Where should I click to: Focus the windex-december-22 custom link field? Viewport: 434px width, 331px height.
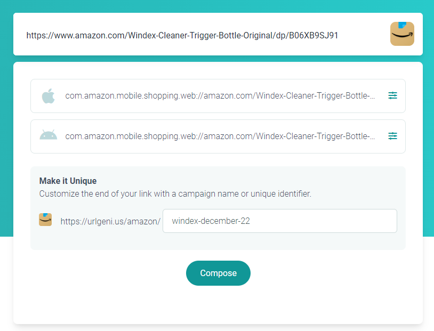(x=280, y=221)
